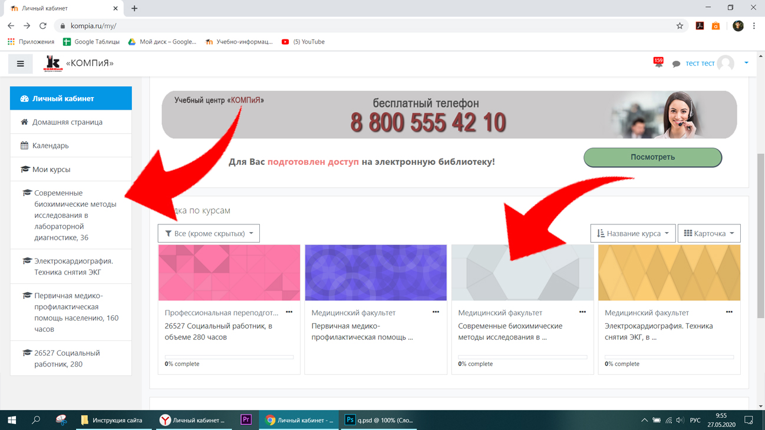The height and width of the screenshot is (430, 765).
Task: Bookmark this page with star icon
Action: pos(680,26)
